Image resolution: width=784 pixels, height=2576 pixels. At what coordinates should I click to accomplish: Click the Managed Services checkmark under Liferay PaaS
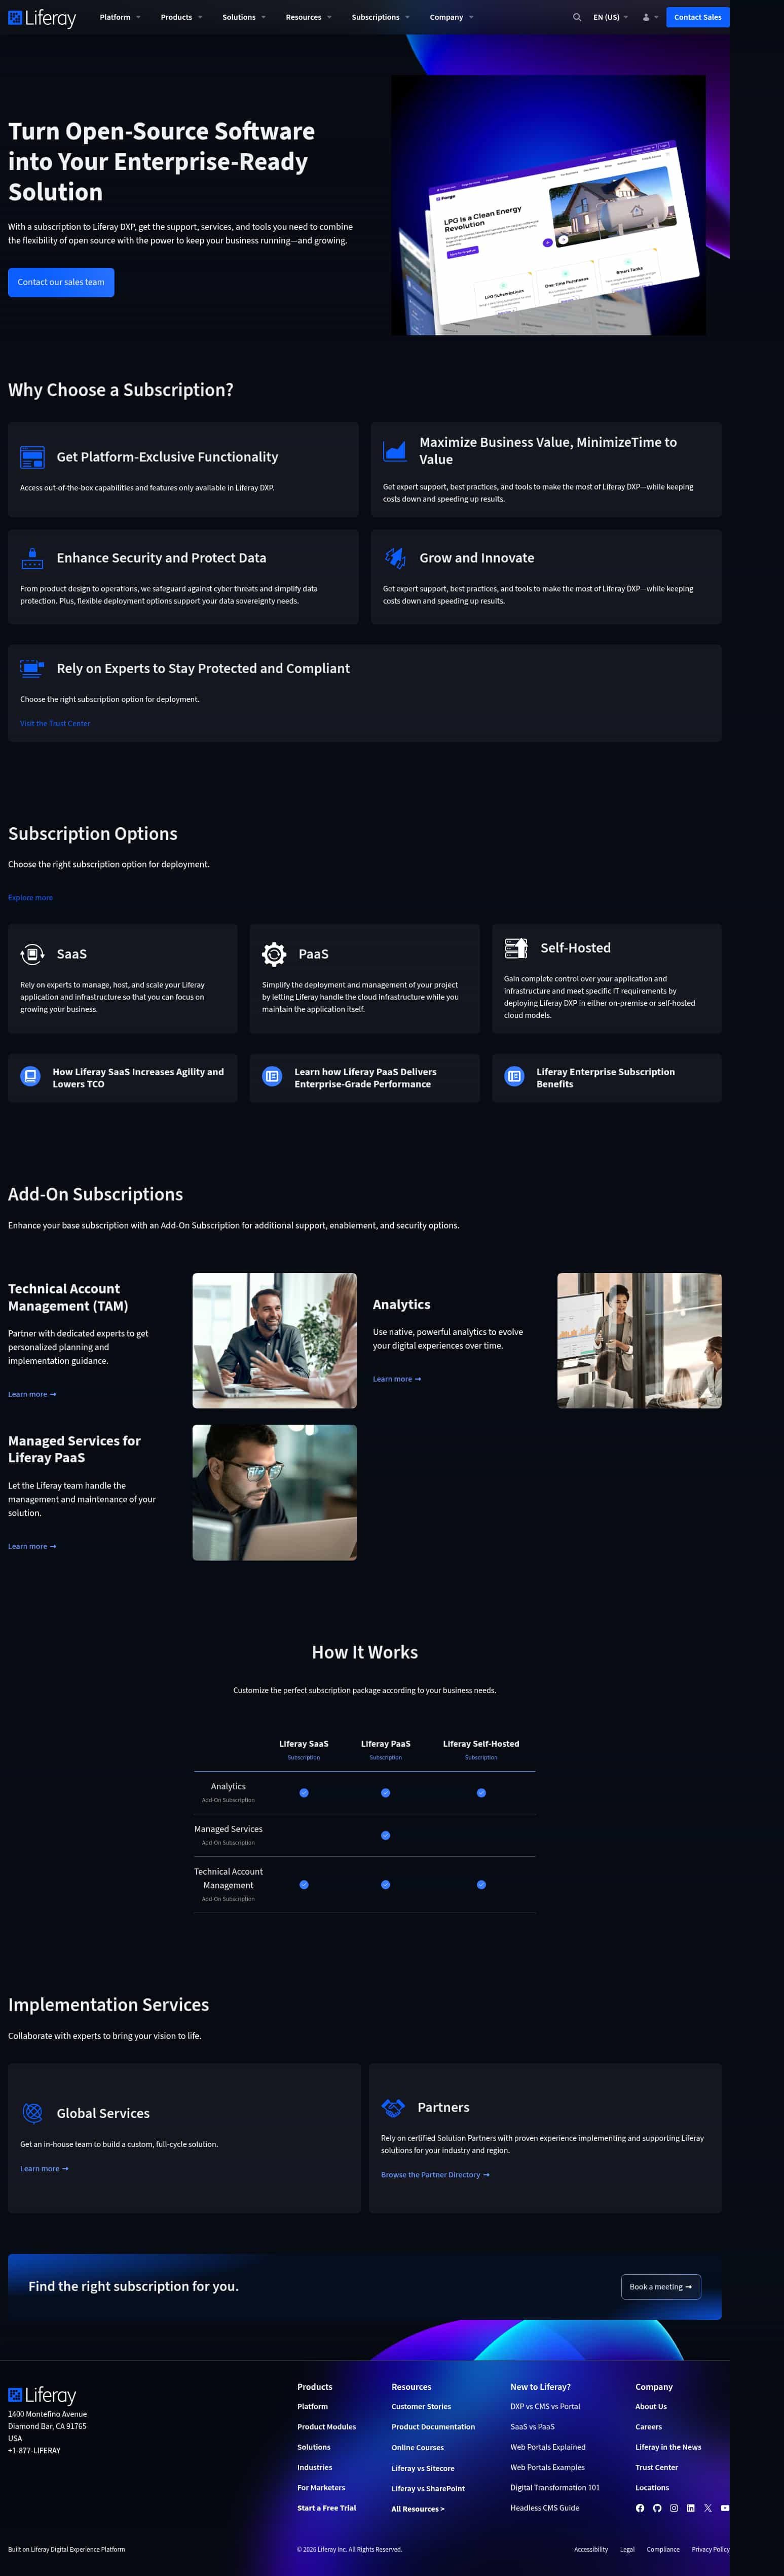(x=386, y=1836)
